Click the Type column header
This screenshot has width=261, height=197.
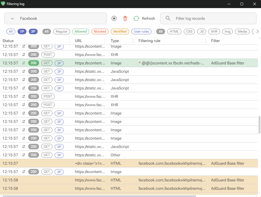coord(115,41)
